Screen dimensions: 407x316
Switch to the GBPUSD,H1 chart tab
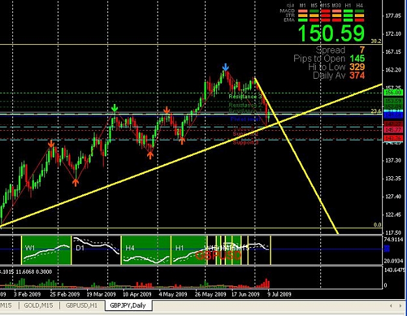[82, 306]
